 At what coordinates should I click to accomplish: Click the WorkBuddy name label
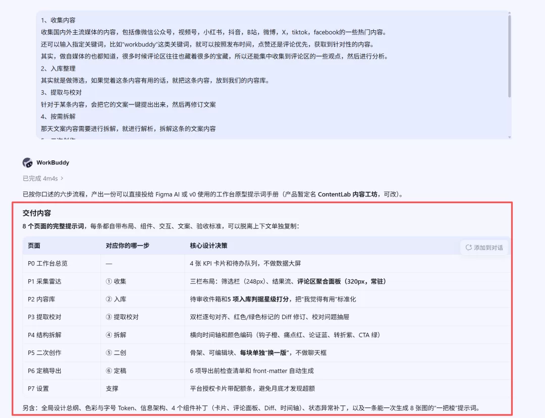click(53, 162)
